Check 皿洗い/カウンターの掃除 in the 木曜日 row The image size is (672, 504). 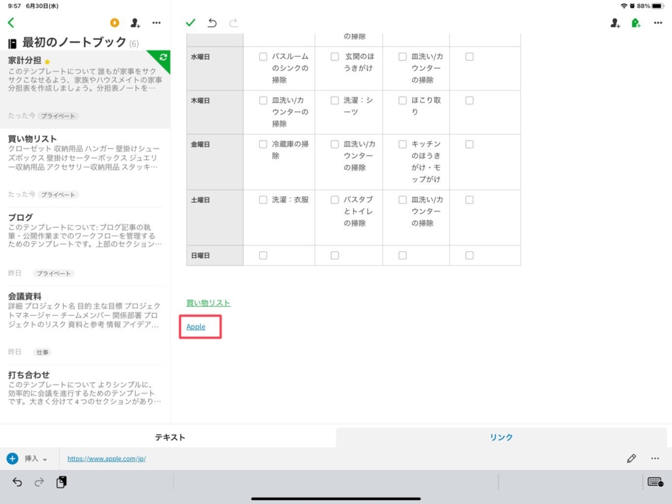(x=263, y=100)
